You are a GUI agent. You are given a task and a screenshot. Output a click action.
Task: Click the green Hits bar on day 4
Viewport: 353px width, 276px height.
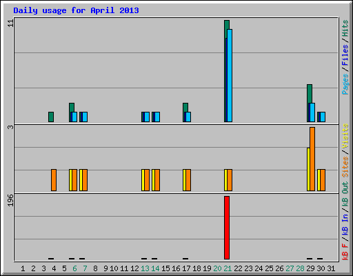point(51,117)
